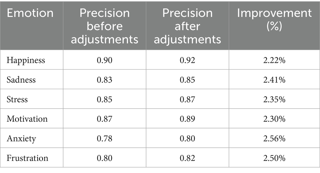
Task: Click the 0.83 Sadness precision cell
Action: 104,79
